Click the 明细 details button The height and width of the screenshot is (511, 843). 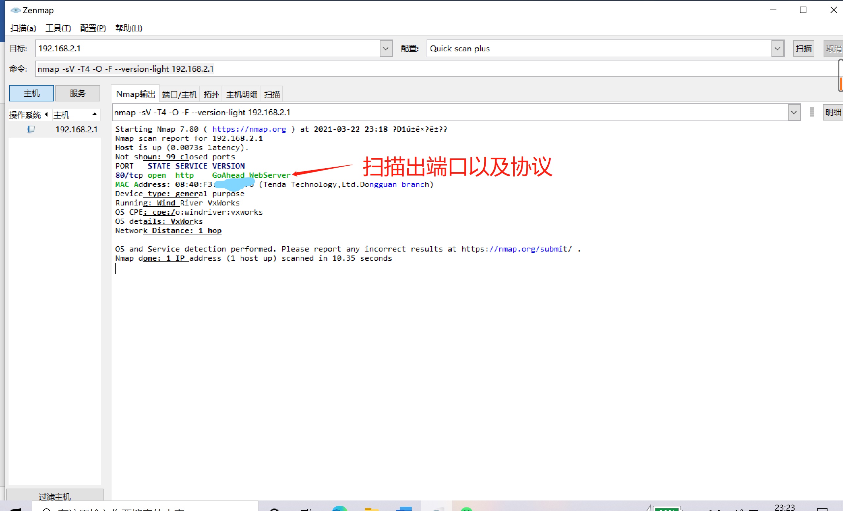point(833,112)
